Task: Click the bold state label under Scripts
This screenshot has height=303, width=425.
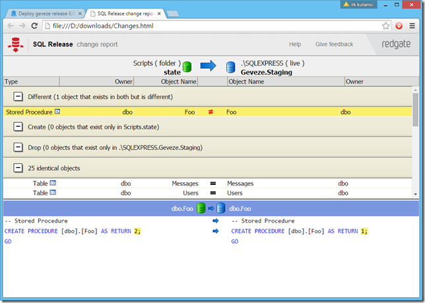Action: click(172, 73)
